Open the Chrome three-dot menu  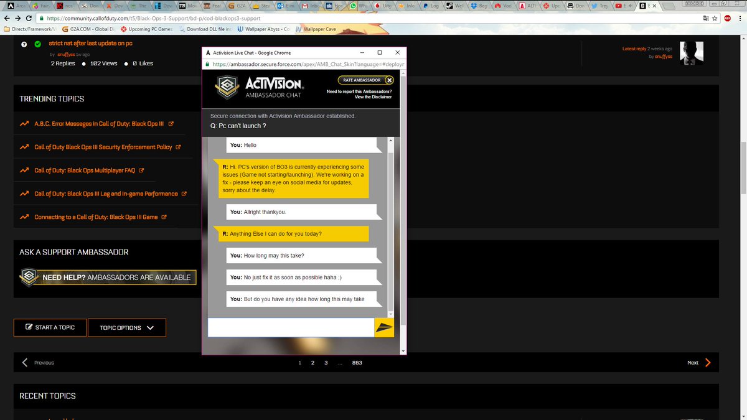pyautogui.click(x=741, y=19)
